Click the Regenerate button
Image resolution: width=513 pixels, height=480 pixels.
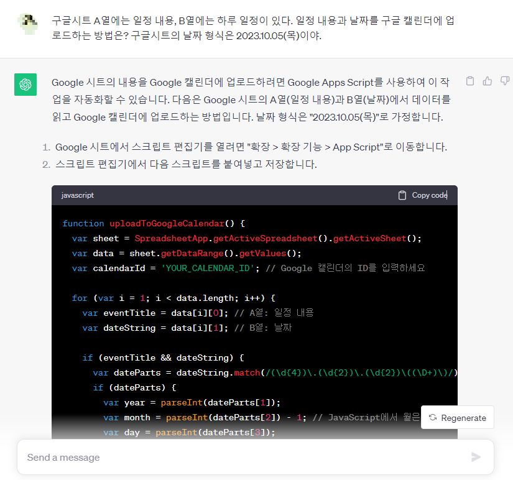[x=458, y=417]
